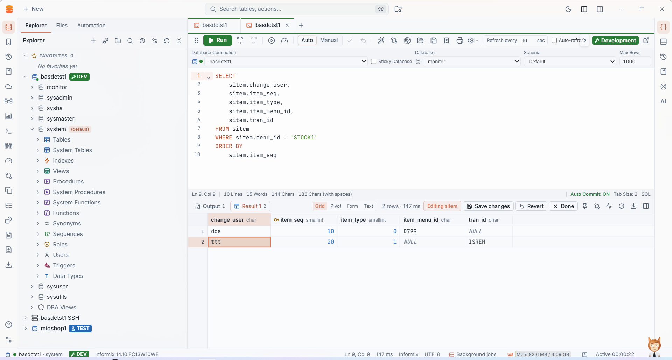Click the Save changes button

tap(488, 206)
